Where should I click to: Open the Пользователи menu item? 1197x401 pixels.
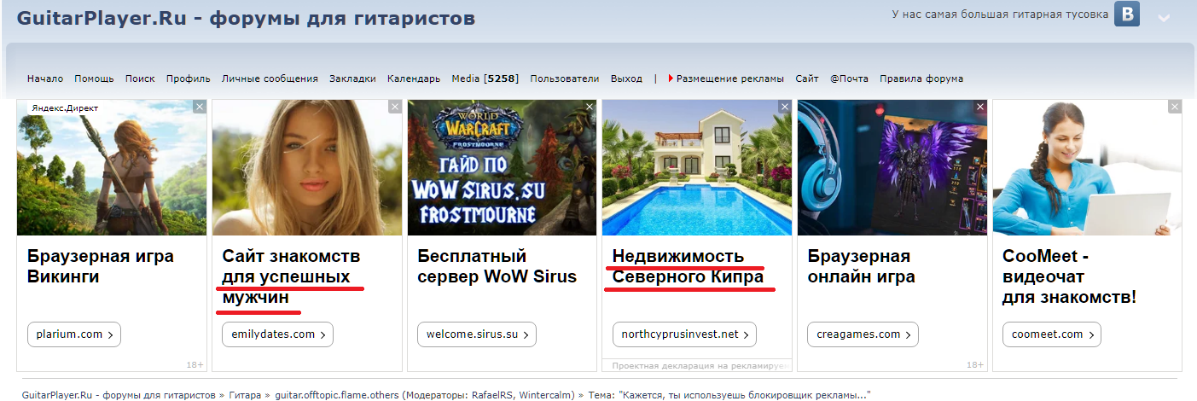click(x=565, y=78)
